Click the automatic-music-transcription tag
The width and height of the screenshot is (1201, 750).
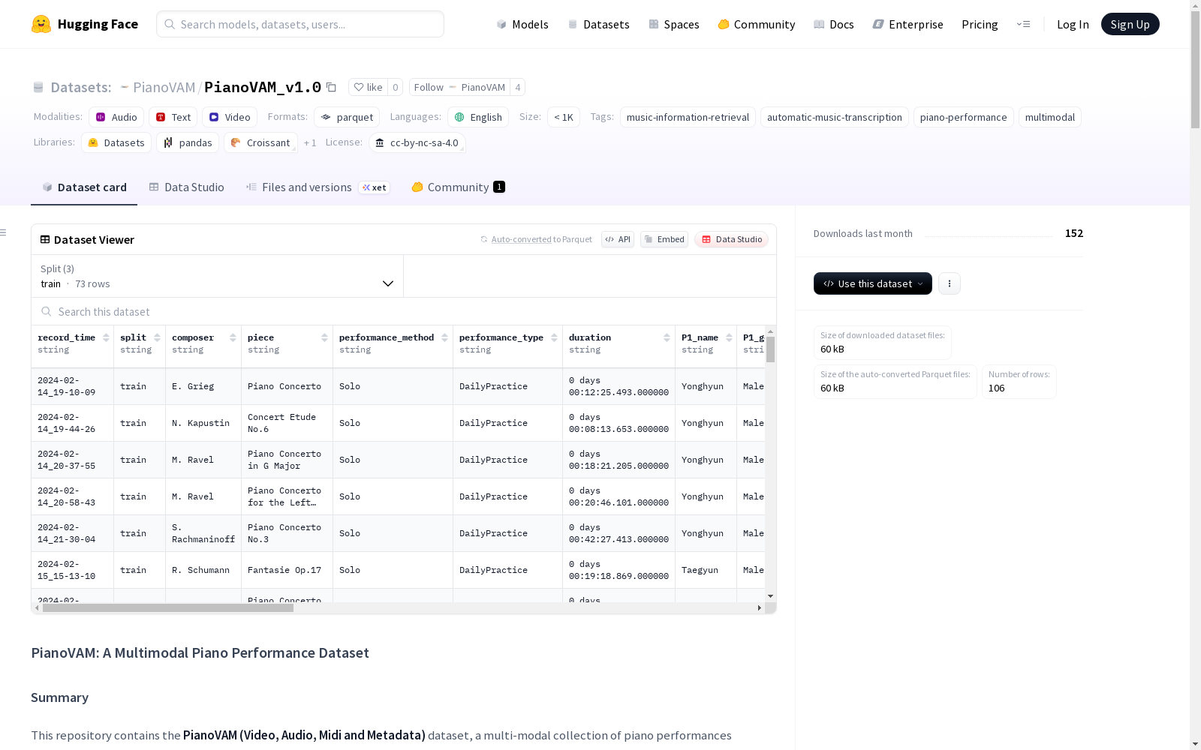(835, 117)
